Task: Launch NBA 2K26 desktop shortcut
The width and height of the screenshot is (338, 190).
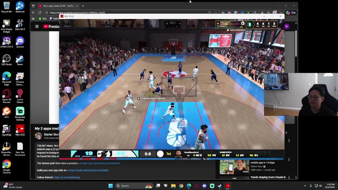Action: [x=20, y=131]
